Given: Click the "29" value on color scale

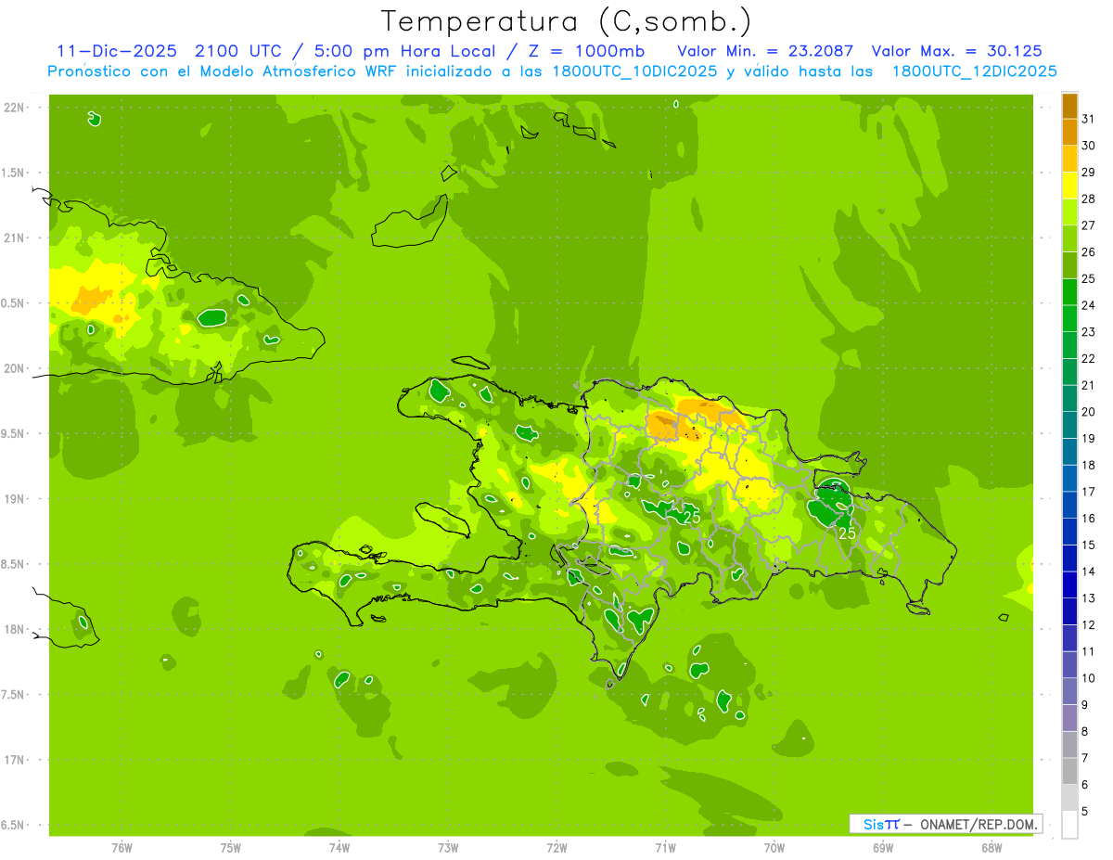Looking at the screenshot, I should (x=1089, y=173).
